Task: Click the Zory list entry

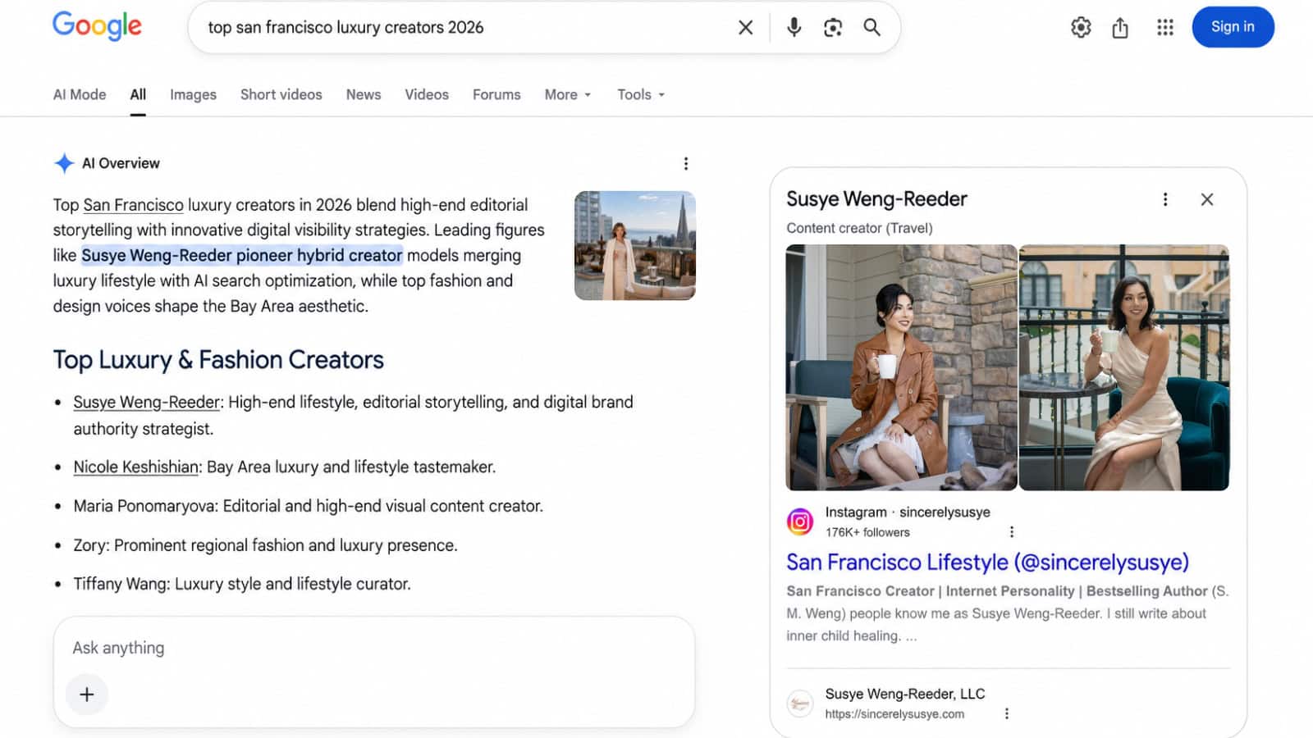Action: [x=265, y=546]
